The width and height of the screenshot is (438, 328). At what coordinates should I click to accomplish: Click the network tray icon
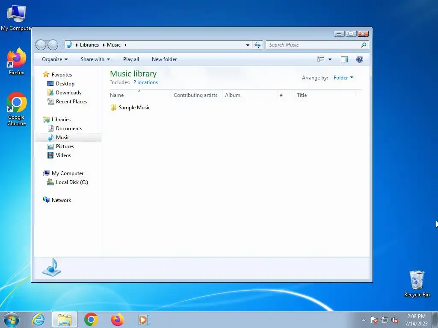tap(385, 320)
